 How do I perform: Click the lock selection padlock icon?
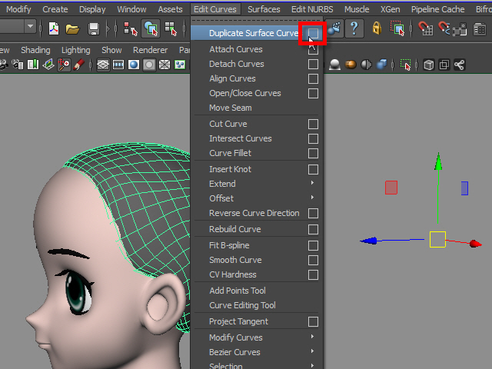(377, 28)
